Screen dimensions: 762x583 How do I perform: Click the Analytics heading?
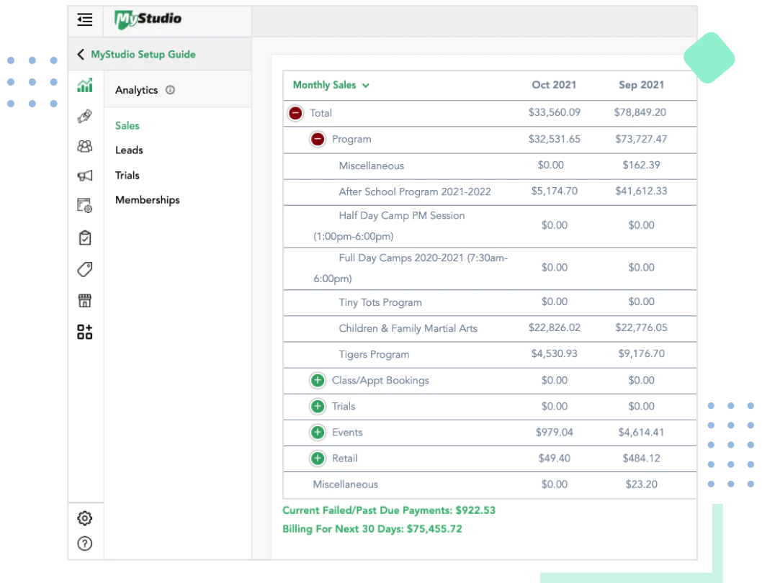pyautogui.click(x=137, y=90)
